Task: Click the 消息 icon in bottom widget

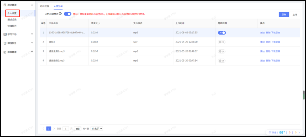Action: tap(270, 132)
